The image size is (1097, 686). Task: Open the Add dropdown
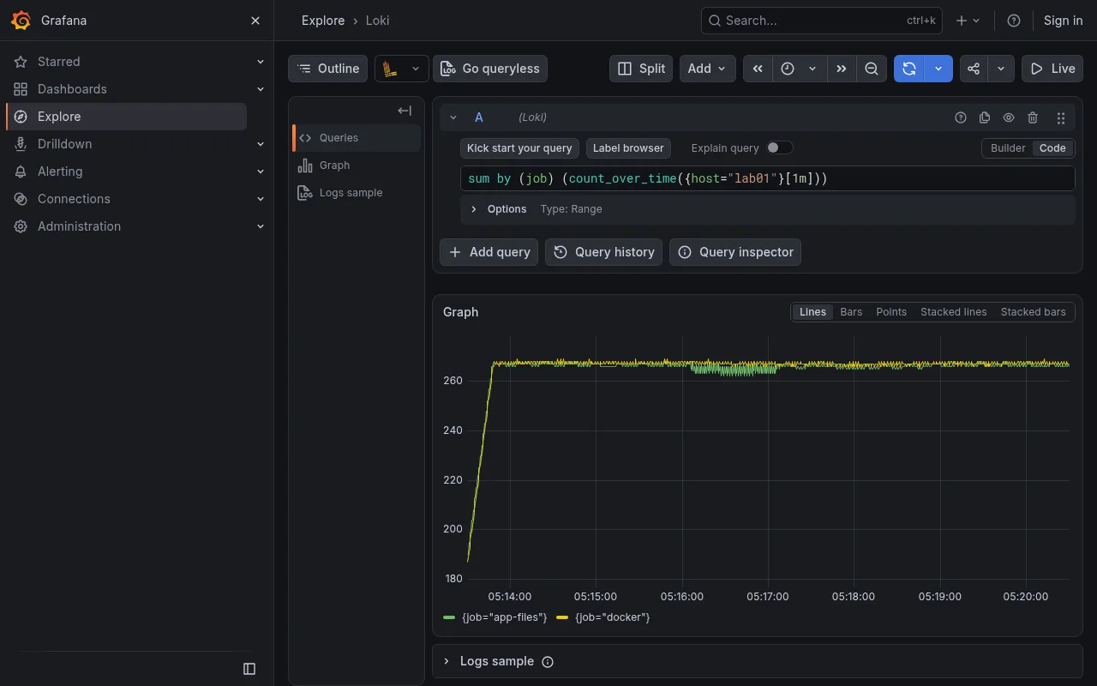point(708,69)
